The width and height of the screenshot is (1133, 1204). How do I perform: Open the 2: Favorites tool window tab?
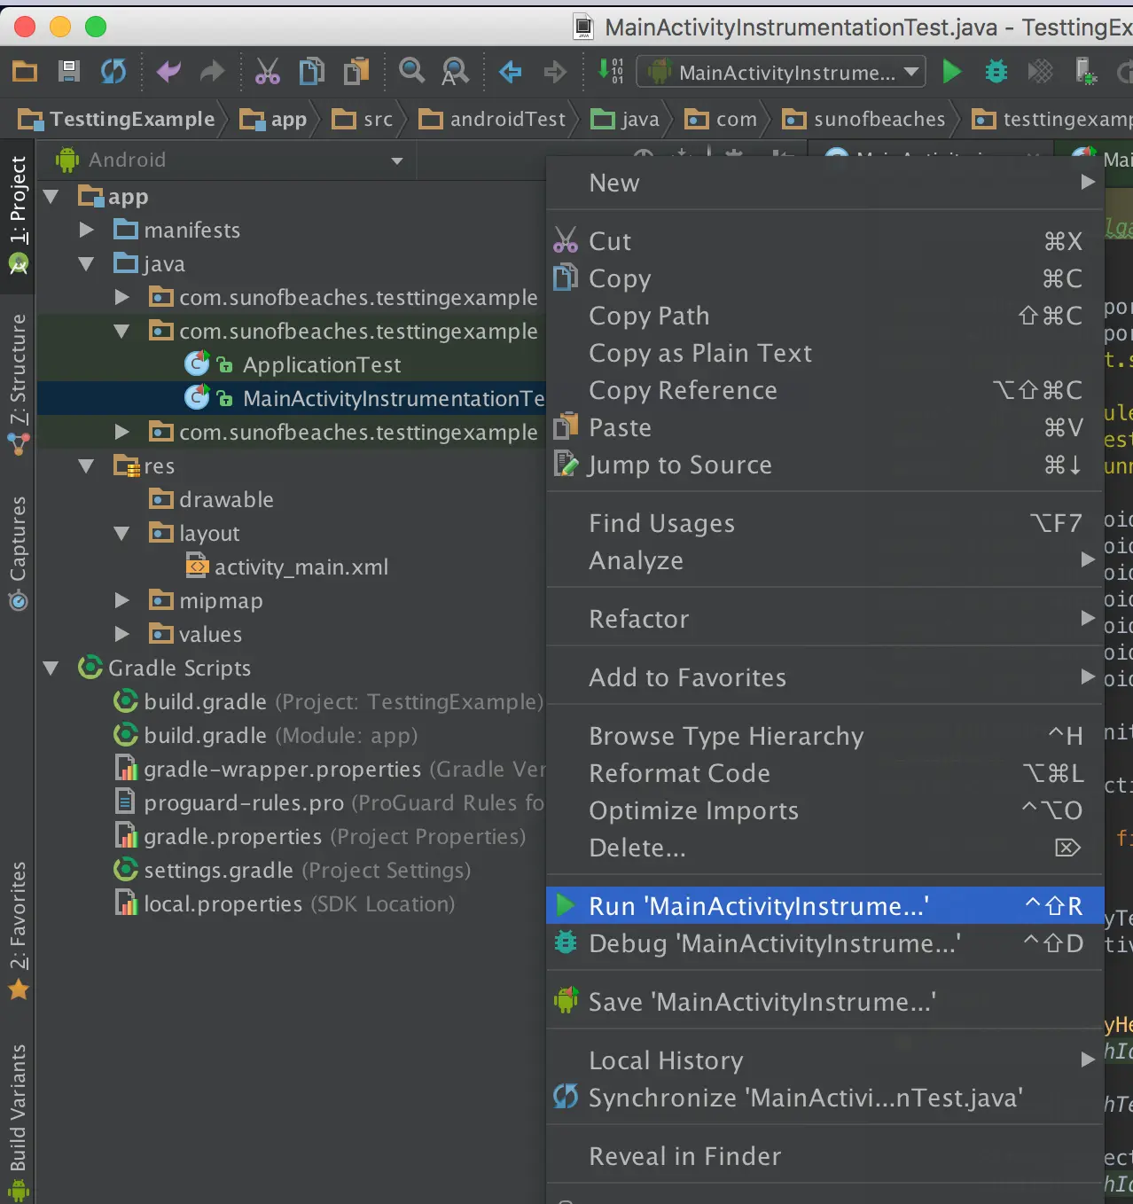point(18,931)
